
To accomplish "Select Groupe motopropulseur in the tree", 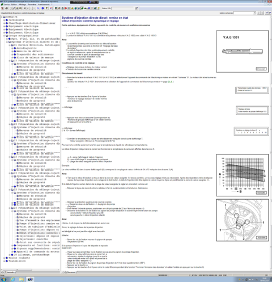I will pos(23,36).
